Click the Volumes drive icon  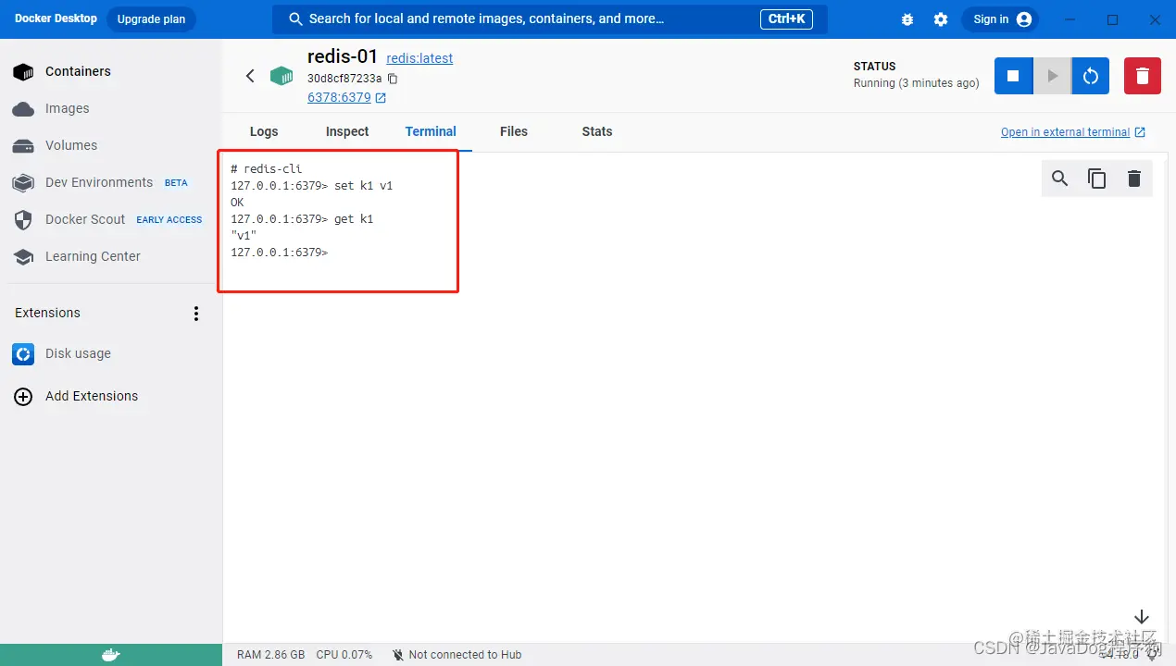pyautogui.click(x=23, y=146)
